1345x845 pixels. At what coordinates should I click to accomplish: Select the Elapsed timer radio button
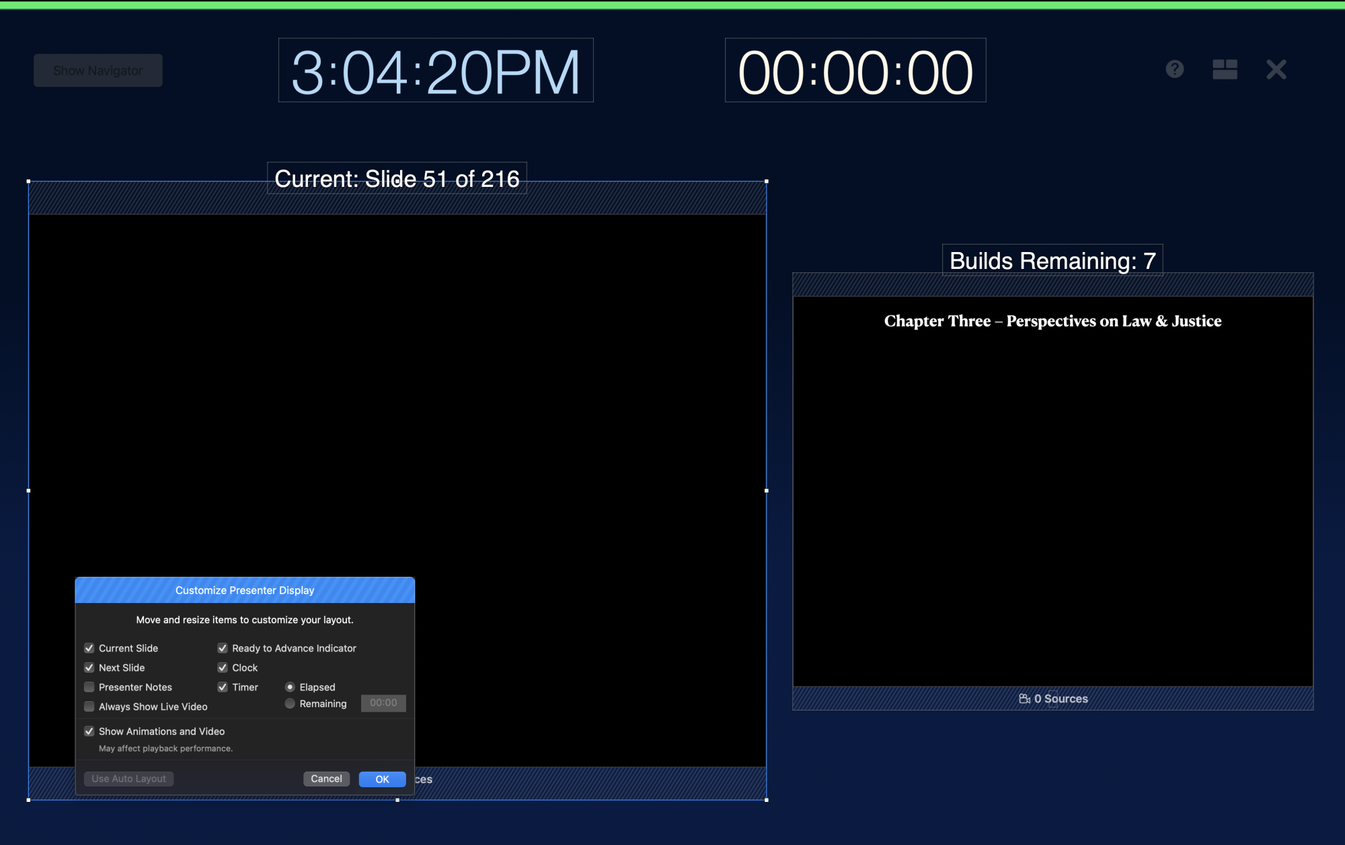click(290, 687)
